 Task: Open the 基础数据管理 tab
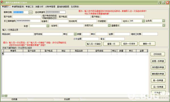click(63, 6)
